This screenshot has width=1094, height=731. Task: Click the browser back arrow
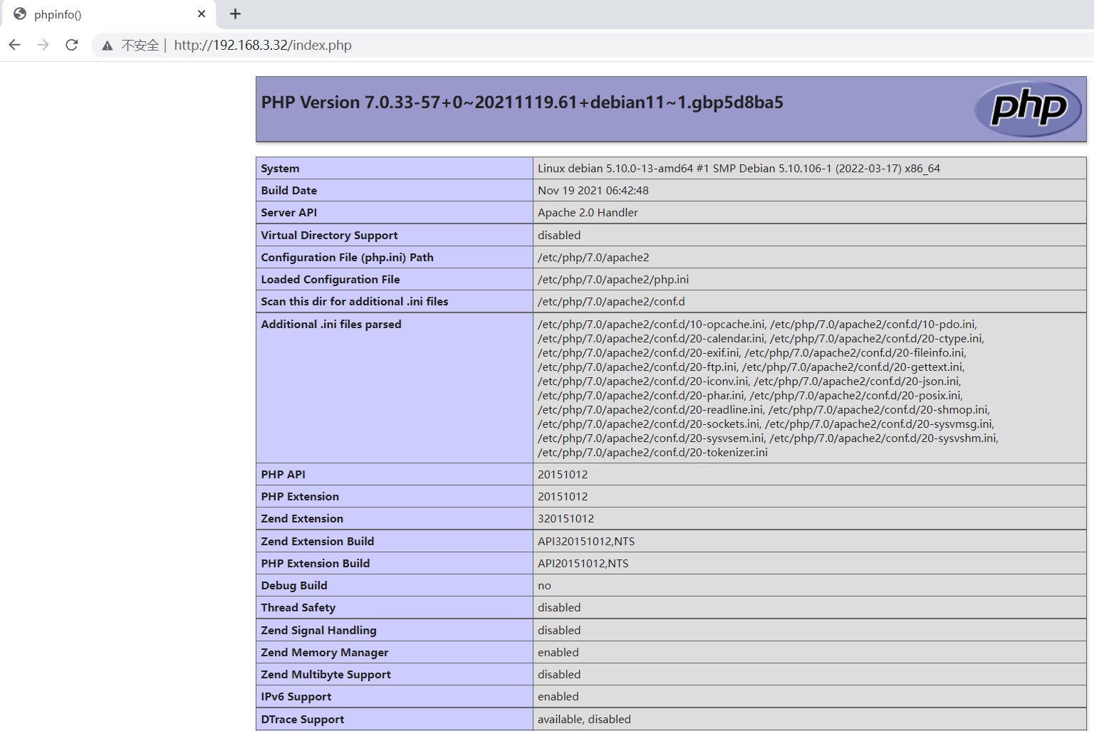[x=15, y=45]
